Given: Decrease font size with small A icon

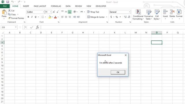Looking at the screenshot, I should 58,12.
